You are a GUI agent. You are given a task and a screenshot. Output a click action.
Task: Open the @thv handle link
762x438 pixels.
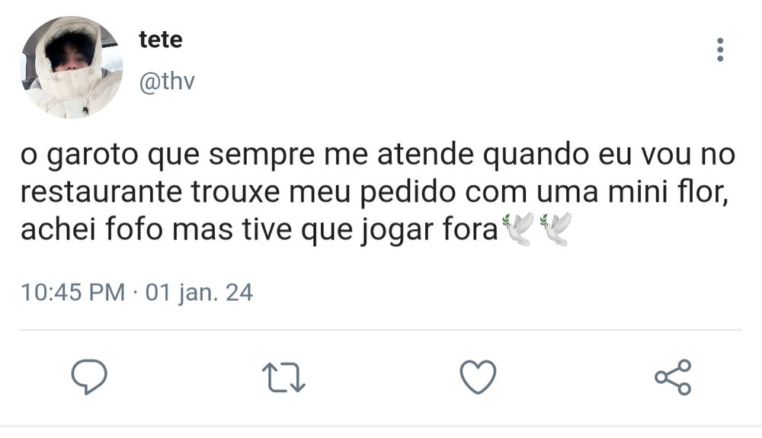coord(167,82)
